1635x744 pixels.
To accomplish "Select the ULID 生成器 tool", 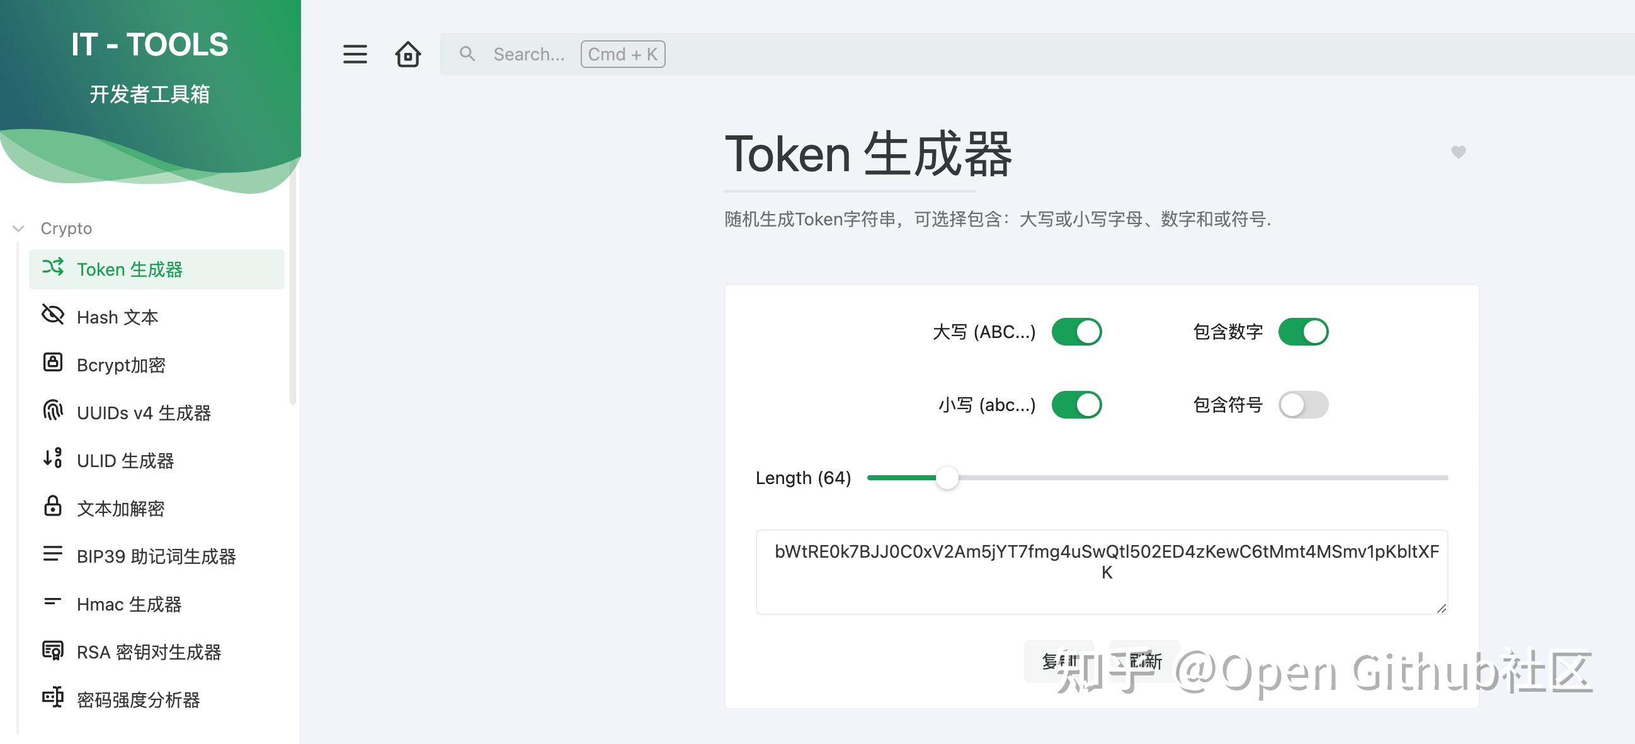I will pyautogui.click(x=126, y=461).
